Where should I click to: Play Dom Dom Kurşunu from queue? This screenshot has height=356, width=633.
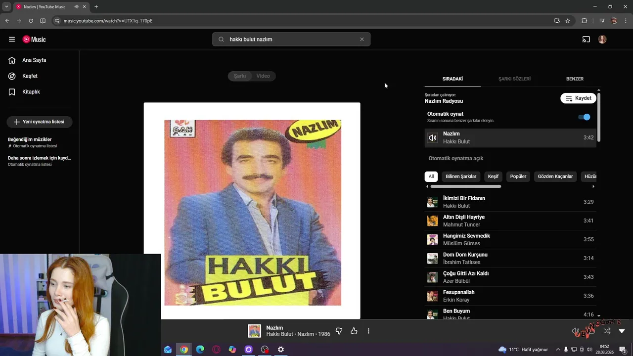(510, 258)
